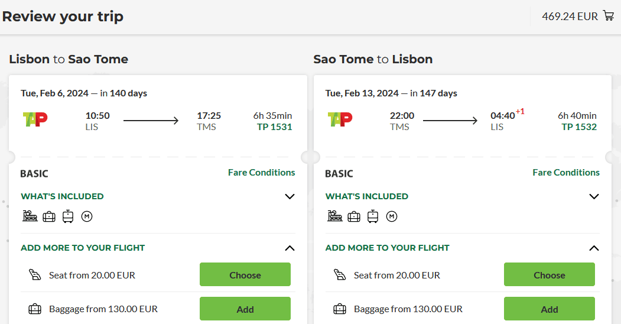Click the TAP logo on Lisbon flight
The image size is (621, 324).
point(35,119)
